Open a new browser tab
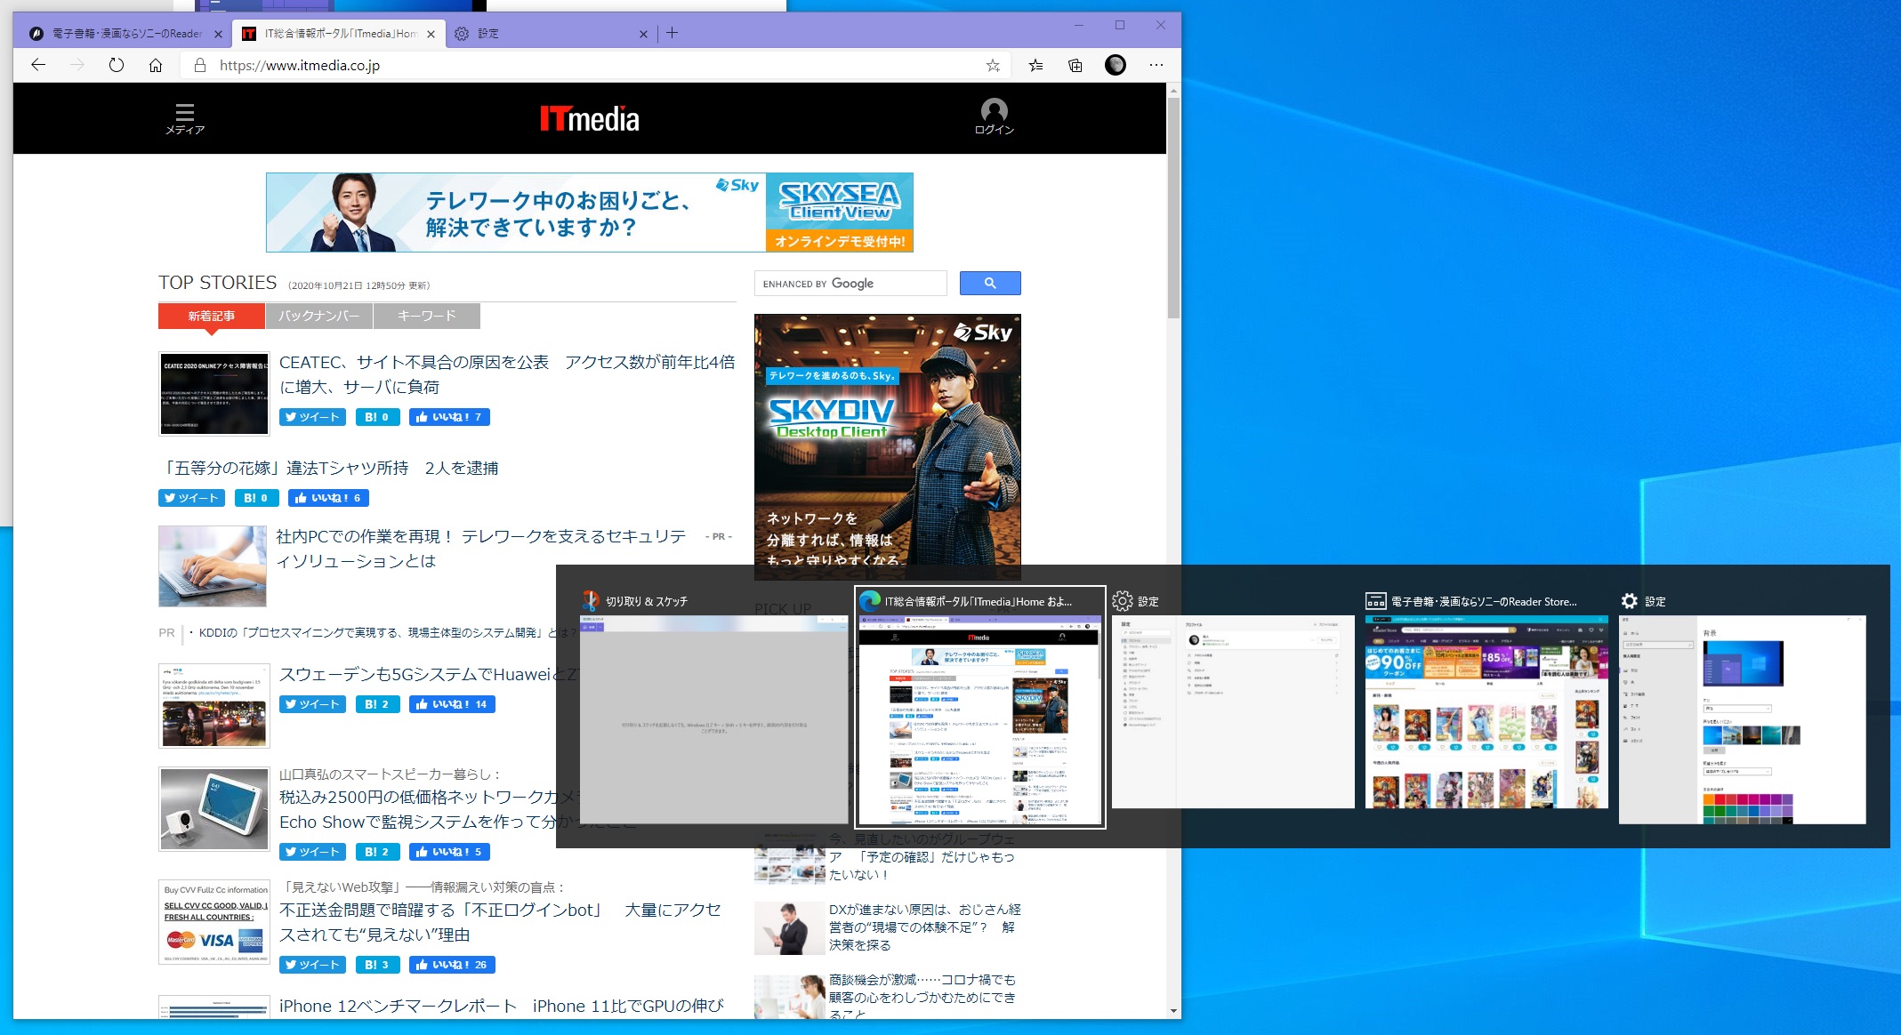Screen dimensions: 1901x1035 tap(672, 33)
